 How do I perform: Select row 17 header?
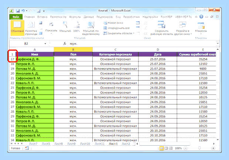13,59
